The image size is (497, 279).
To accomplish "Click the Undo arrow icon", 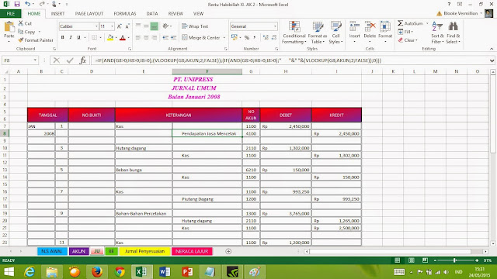I will pyautogui.click(x=28, y=4).
